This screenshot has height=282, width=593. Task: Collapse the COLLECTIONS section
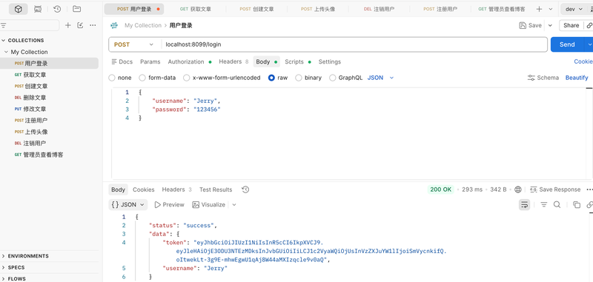(x=4, y=41)
